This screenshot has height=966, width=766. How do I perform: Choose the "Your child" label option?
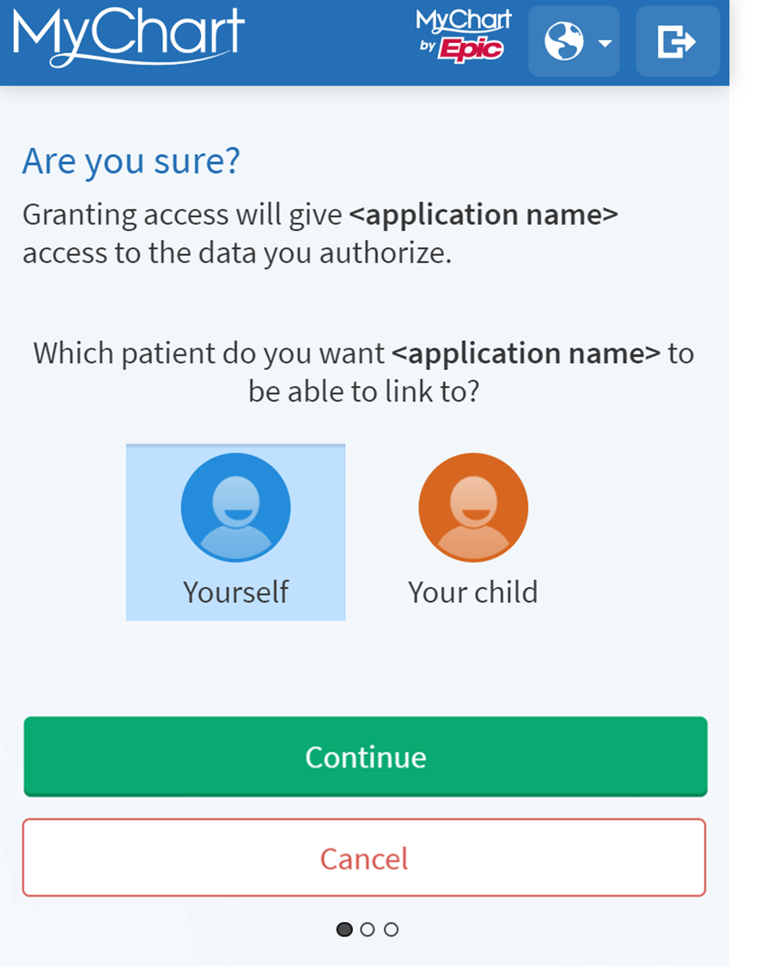coord(473,592)
